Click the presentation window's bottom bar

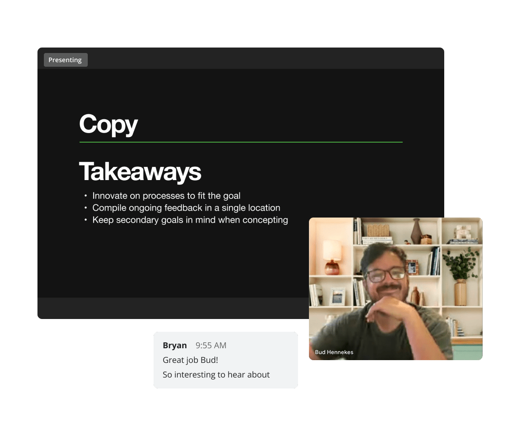point(174,308)
